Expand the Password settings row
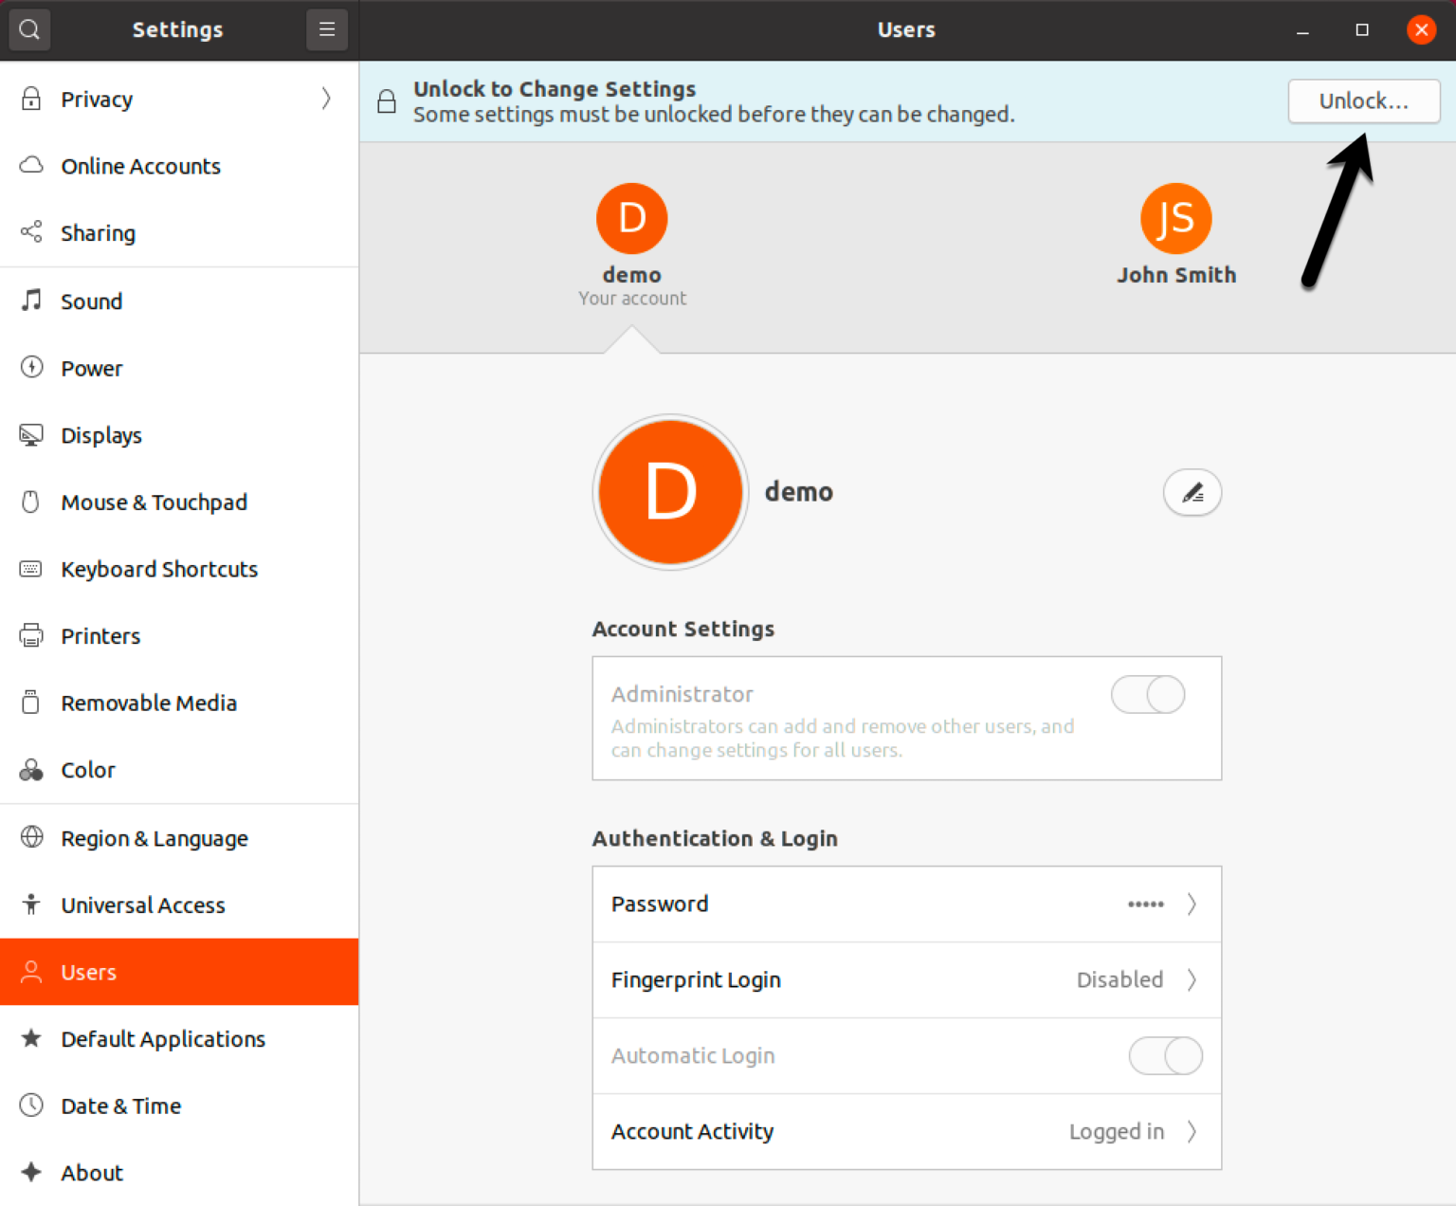Image resolution: width=1456 pixels, height=1206 pixels. pos(906,904)
